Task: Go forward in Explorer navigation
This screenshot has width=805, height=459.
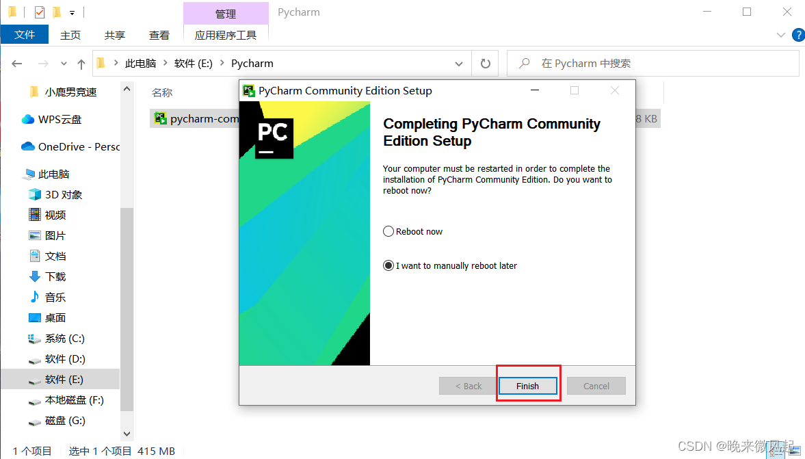Action: [44, 64]
